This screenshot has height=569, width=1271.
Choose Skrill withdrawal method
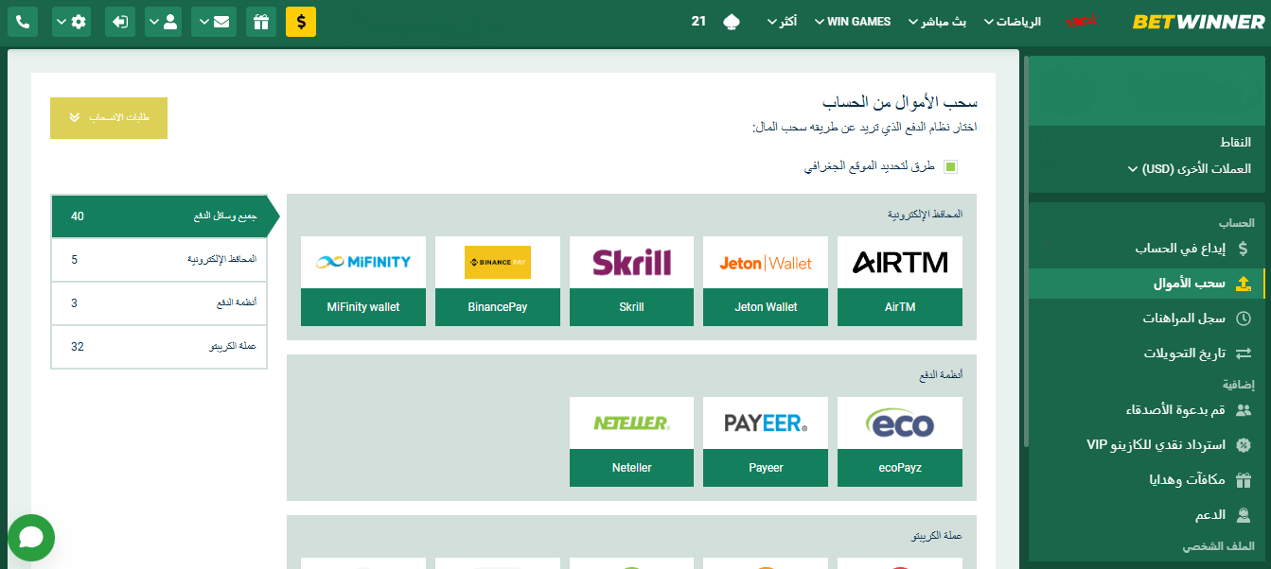(631, 281)
